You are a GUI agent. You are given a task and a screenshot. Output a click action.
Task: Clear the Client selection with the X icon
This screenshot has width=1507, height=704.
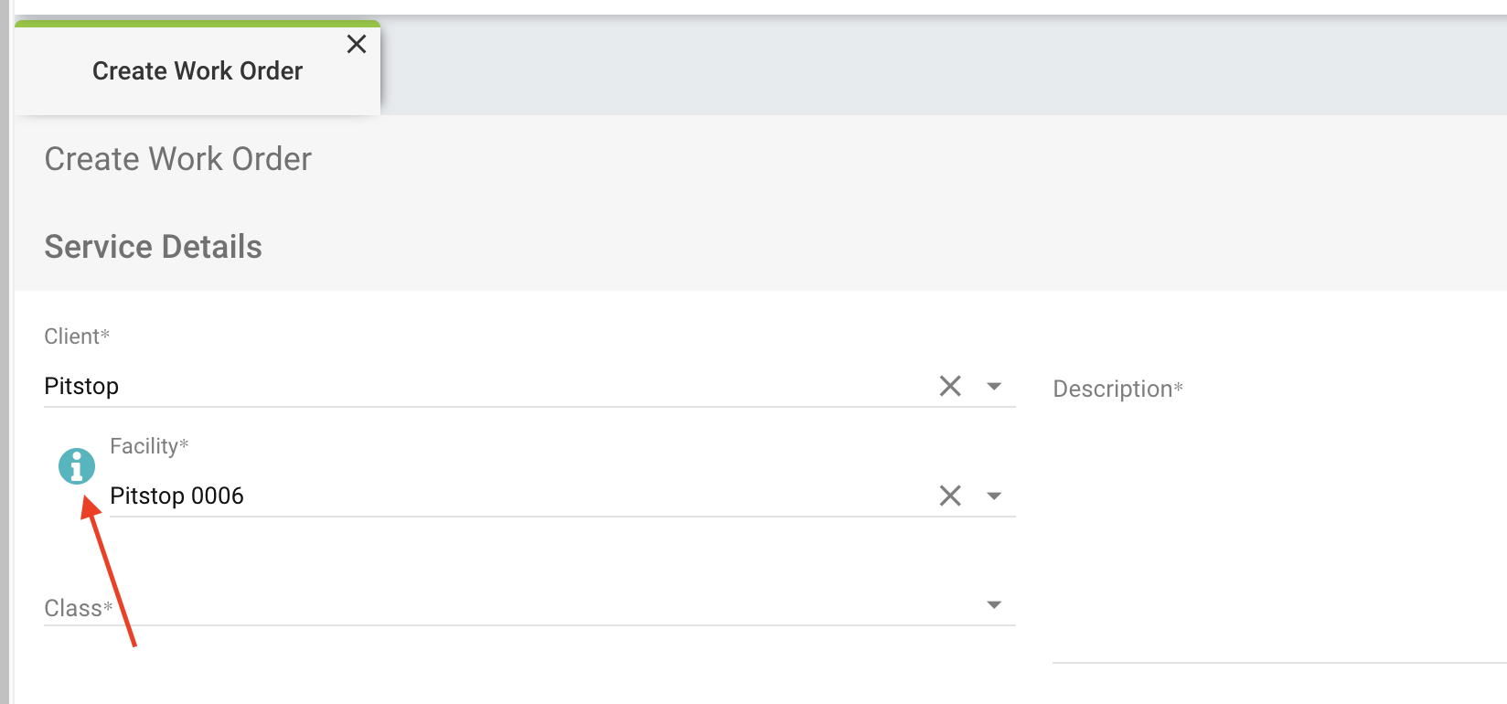pyautogui.click(x=949, y=385)
